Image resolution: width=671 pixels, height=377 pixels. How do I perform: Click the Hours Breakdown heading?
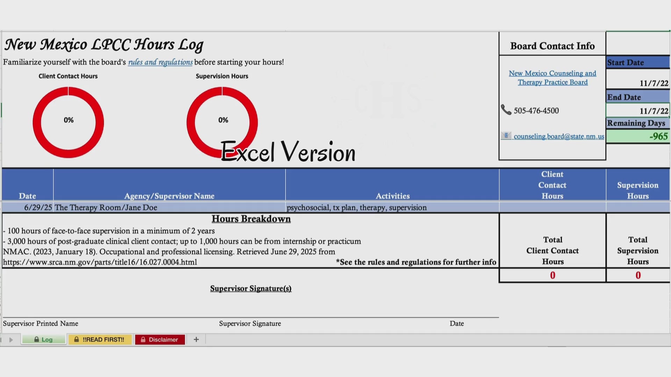coord(251,219)
